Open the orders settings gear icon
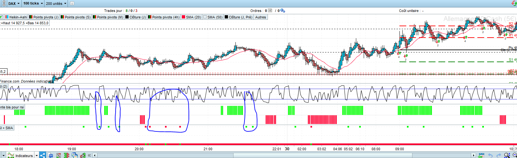The height and width of the screenshot is (158, 517). pyautogui.click(x=283, y=11)
